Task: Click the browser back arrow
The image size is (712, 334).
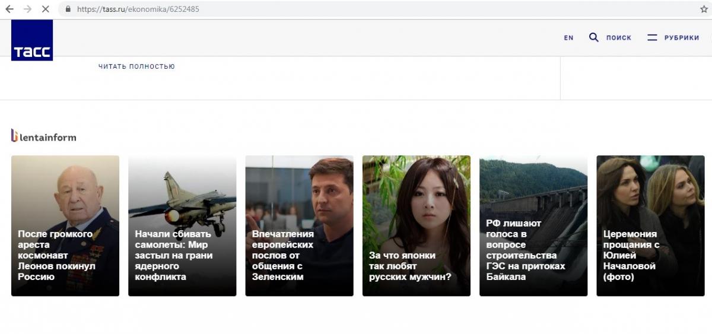Action: [x=9, y=9]
